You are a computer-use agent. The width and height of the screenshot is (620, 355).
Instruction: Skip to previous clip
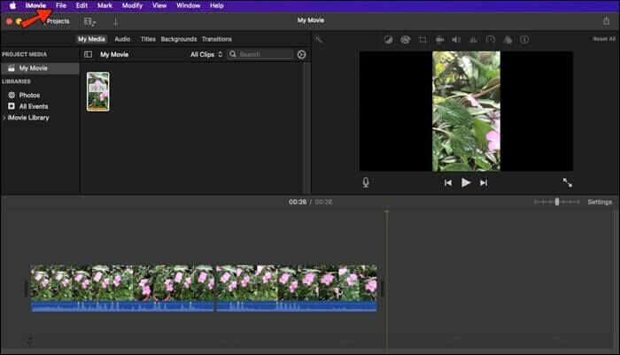point(447,182)
